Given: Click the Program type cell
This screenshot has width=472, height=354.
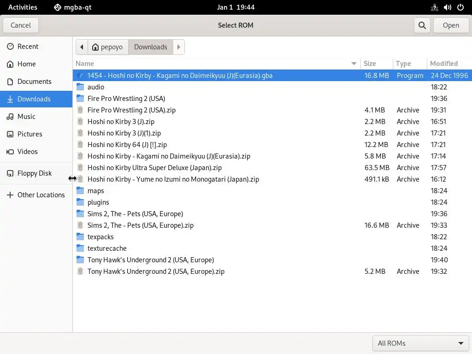Looking at the screenshot, I should click(410, 76).
